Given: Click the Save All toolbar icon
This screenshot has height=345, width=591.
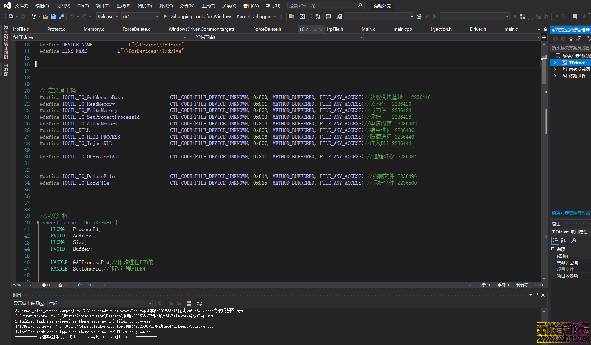Looking at the screenshot, I should (61, 17).
